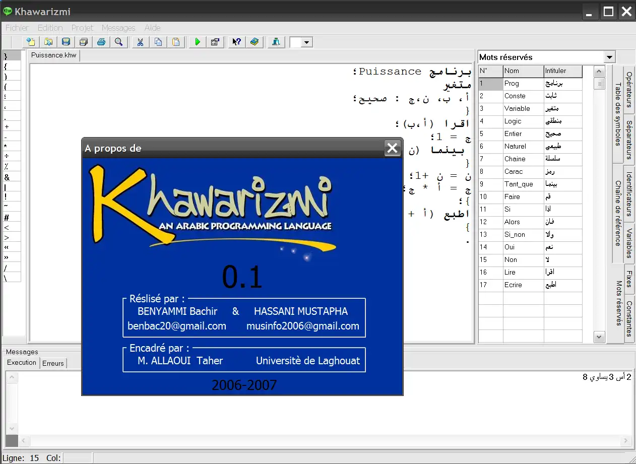Click the What's This help cursor icon
This screenshot has width=636, height=464.
pos(236,42)
